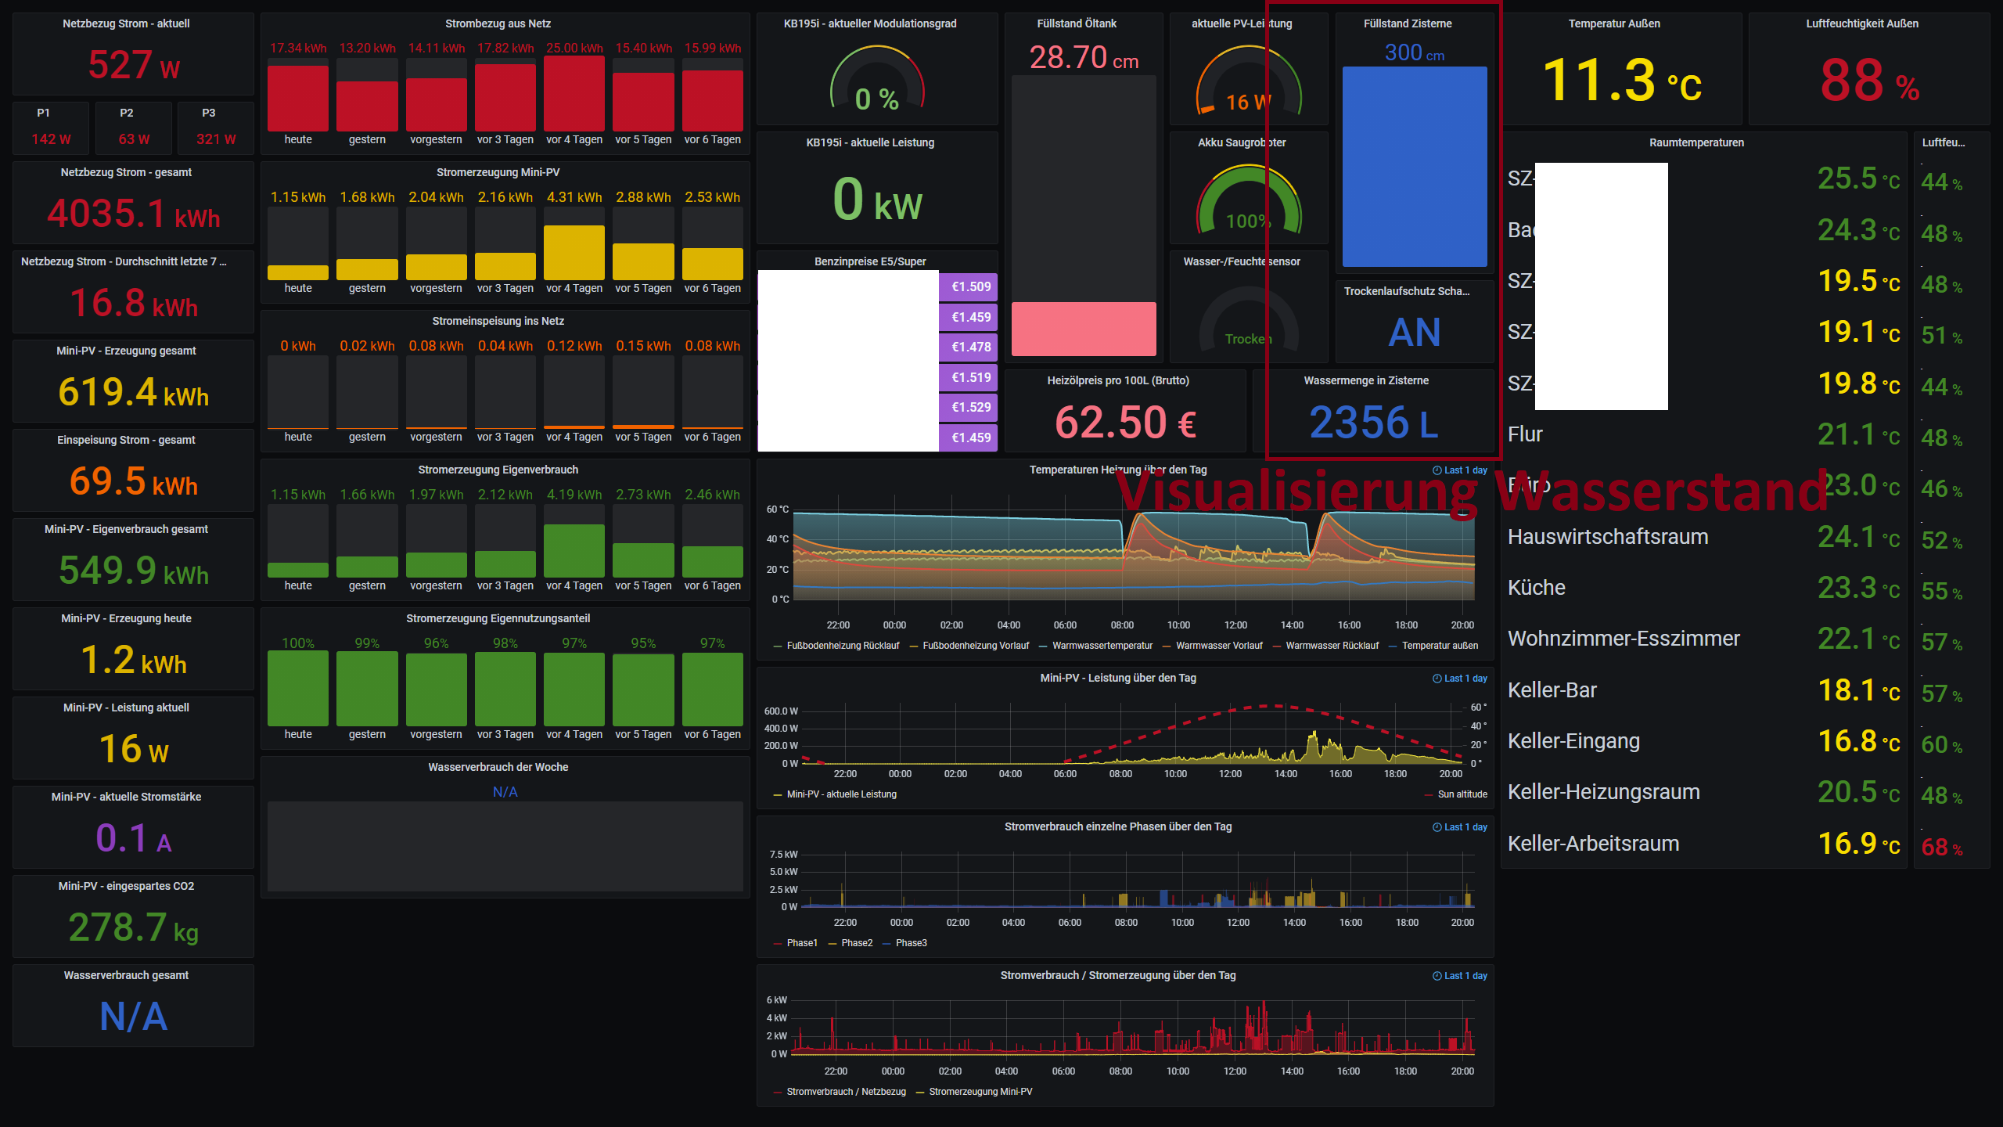The image size is (2003, 1127).
Task: Click the clock icon in Temperaturen Heizung panel
Action: [1437, 470]
